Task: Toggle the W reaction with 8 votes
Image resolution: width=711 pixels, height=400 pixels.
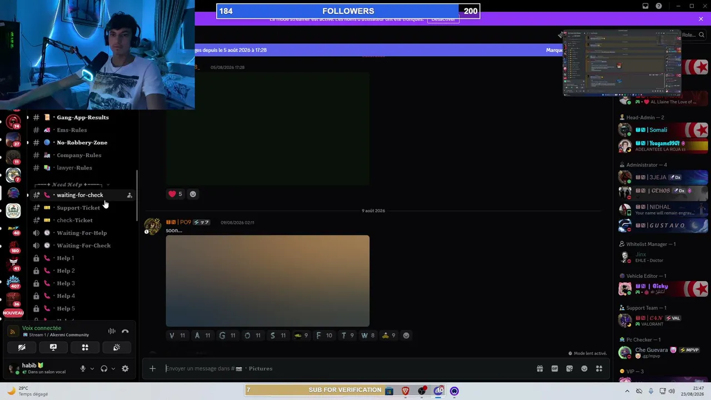Action: click(x=368, y=336)
